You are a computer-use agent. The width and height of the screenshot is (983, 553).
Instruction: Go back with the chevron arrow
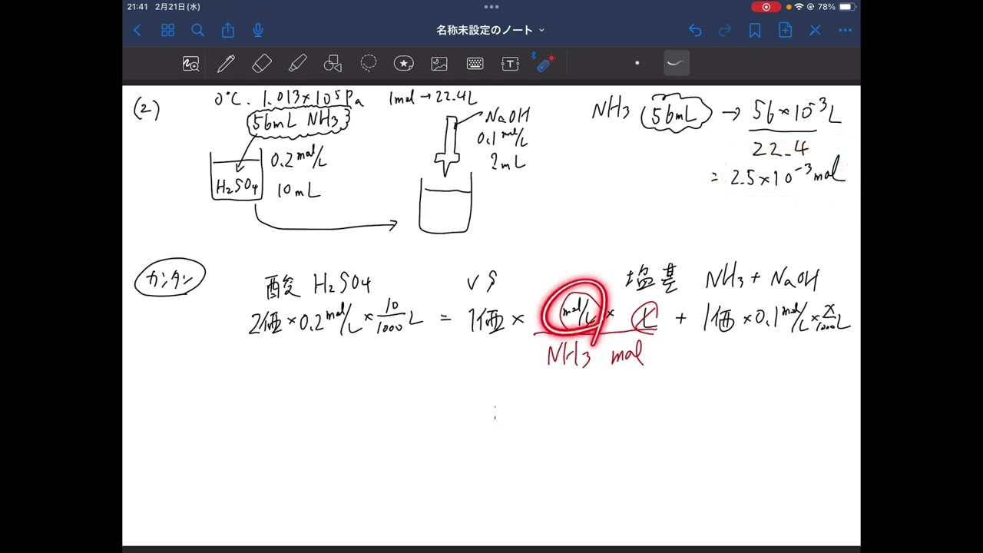(x=137, y=30)
